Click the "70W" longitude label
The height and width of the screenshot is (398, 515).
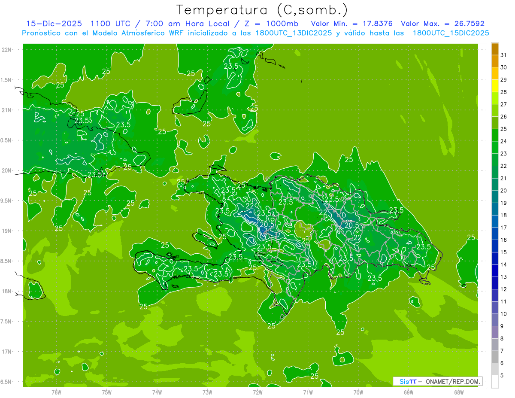pos(358,392)
